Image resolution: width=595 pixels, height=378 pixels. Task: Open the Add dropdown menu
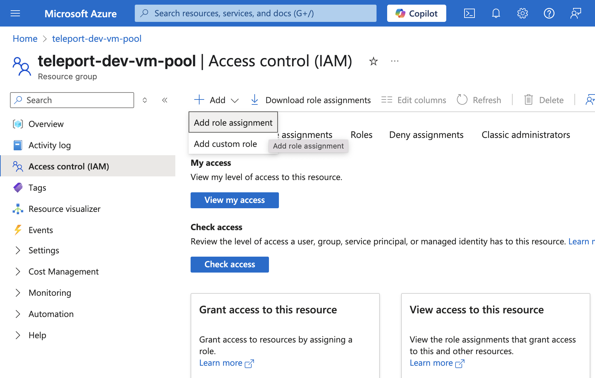pyautogui.click(x=216, y=100)
